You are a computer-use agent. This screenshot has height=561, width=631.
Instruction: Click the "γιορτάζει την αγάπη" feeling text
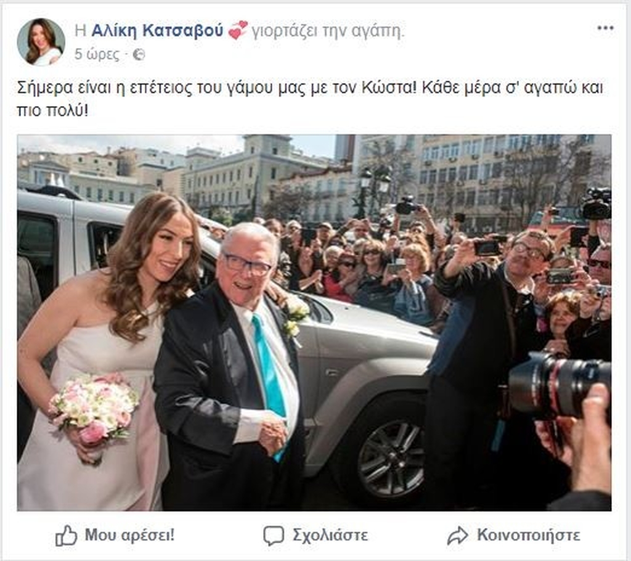(x=328, y=31)
